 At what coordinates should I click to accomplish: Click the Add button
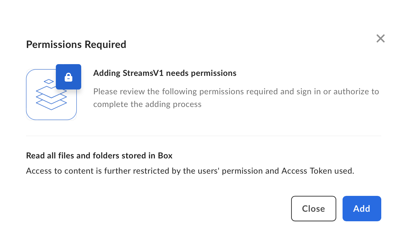(x=362, y=209)
